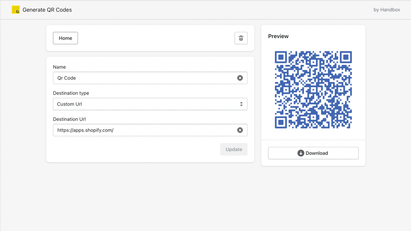Click the circular download arrow icon

click(x=301, y=153)
